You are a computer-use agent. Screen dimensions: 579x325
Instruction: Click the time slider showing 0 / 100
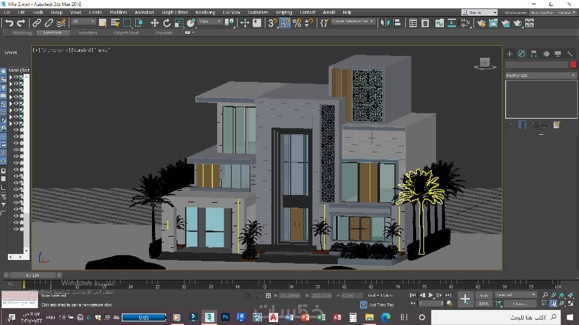(33, 275)
